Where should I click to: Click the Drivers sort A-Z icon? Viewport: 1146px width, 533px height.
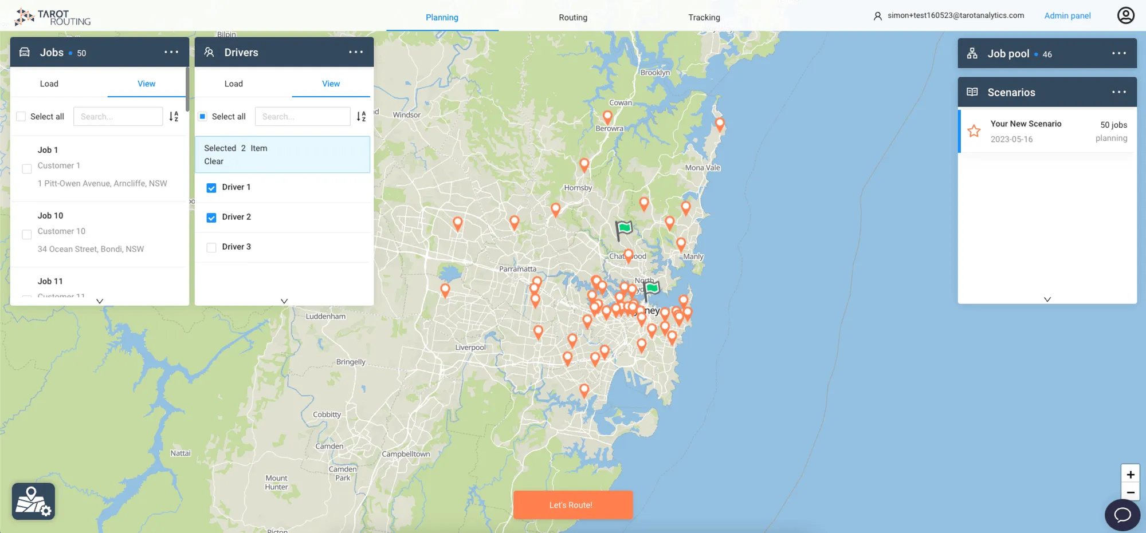(x=361, y=116)
